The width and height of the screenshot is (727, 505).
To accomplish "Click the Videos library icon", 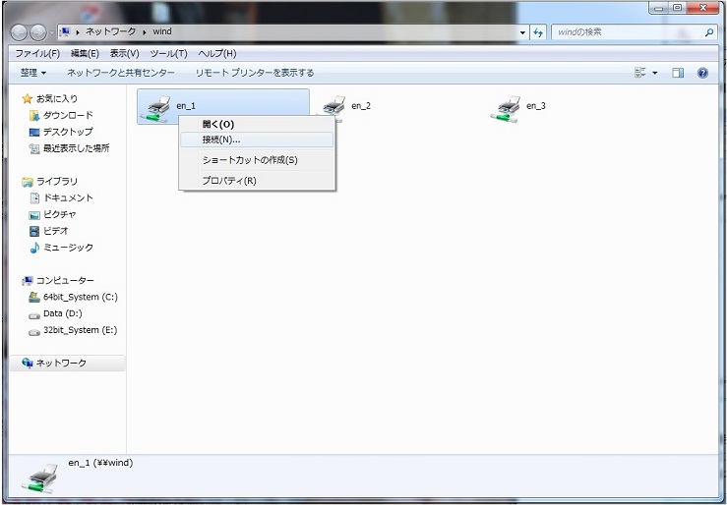I will (34, 231).
